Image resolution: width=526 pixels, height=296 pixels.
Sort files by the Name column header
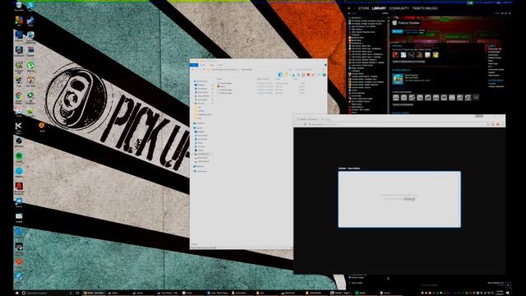point(220,79)
